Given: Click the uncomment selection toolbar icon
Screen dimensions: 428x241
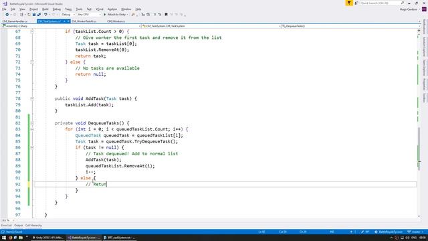Looking at the screenshot, I should pos(160,15).
